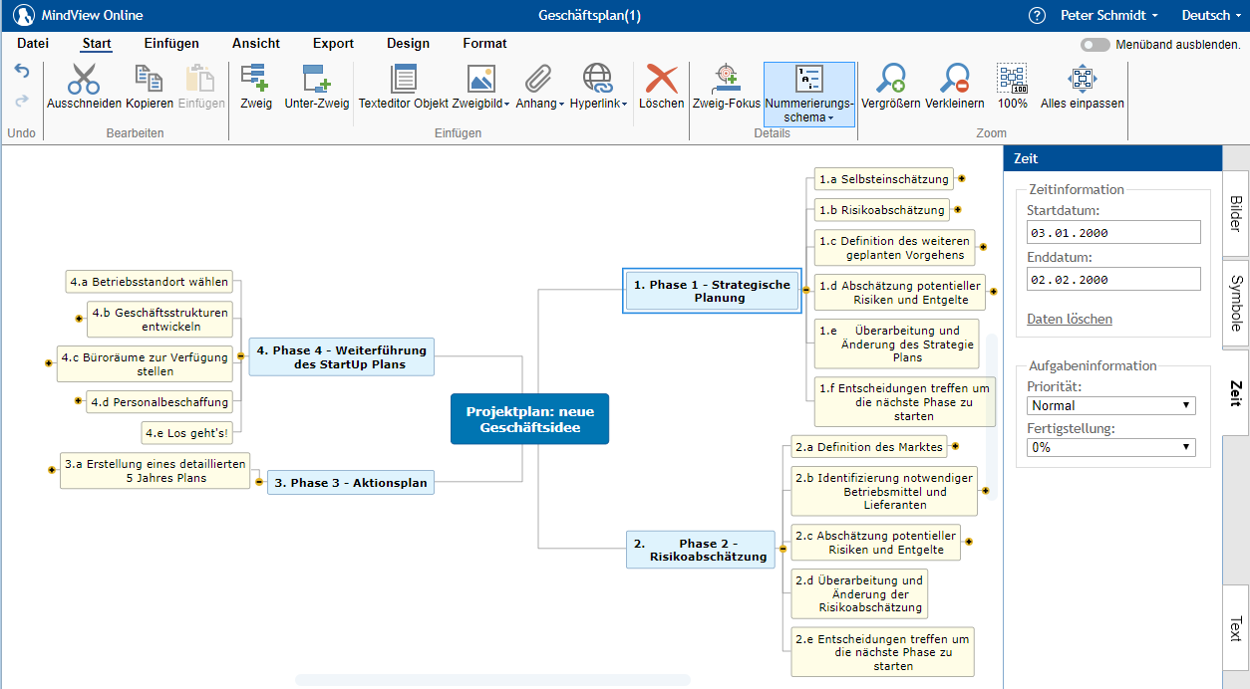Select branch 2.e Entscheidungen treffen
Image resolution: width=1250 pixels, height=689 pixels.
tap(882, 652)
